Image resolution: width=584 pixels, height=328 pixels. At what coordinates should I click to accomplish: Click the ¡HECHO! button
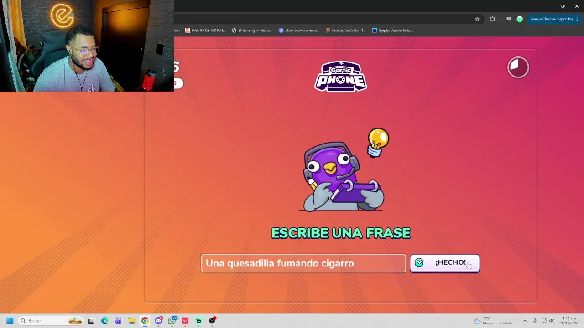pos(444,263)
